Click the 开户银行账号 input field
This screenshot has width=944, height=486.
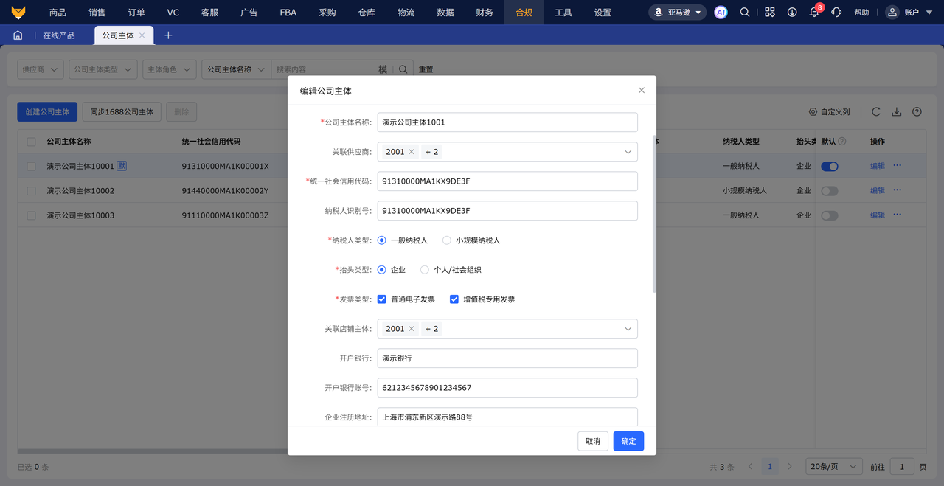click(507, 388)
